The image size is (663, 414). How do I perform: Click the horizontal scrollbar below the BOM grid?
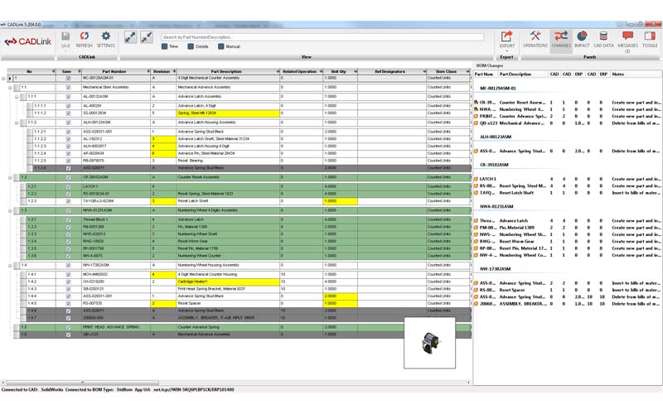[x=82, y=383]
